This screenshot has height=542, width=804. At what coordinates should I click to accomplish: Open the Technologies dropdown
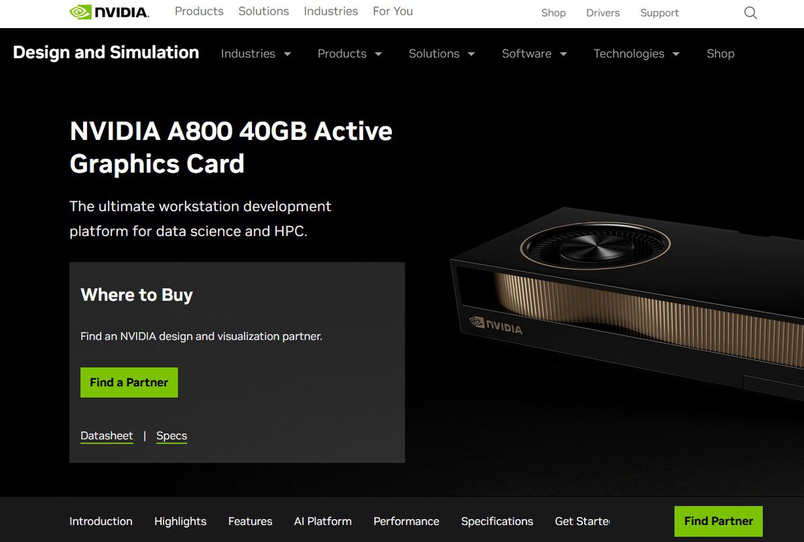pyautogui.click(x=636, y=54)
